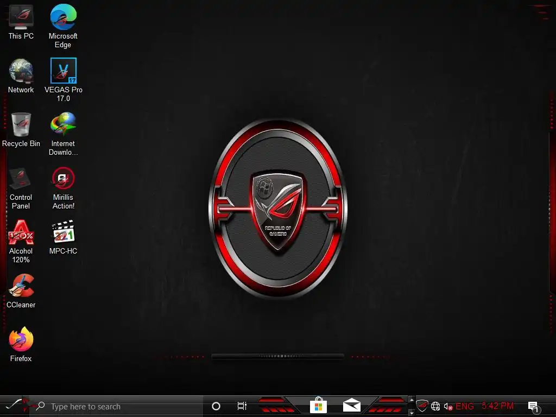This screenshot has height=417, width=556.
Task: Open the clock showing 5:42 PM
Action: coord(498,406)
